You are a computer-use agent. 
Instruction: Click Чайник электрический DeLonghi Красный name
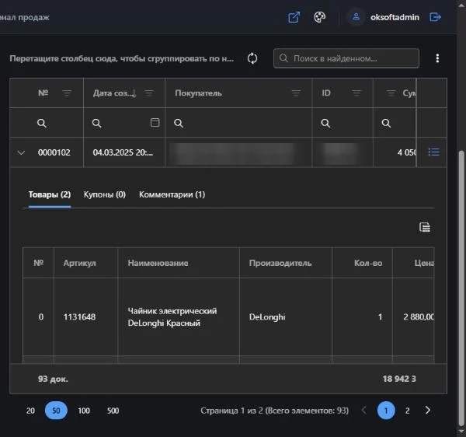[x=172, y=316]
